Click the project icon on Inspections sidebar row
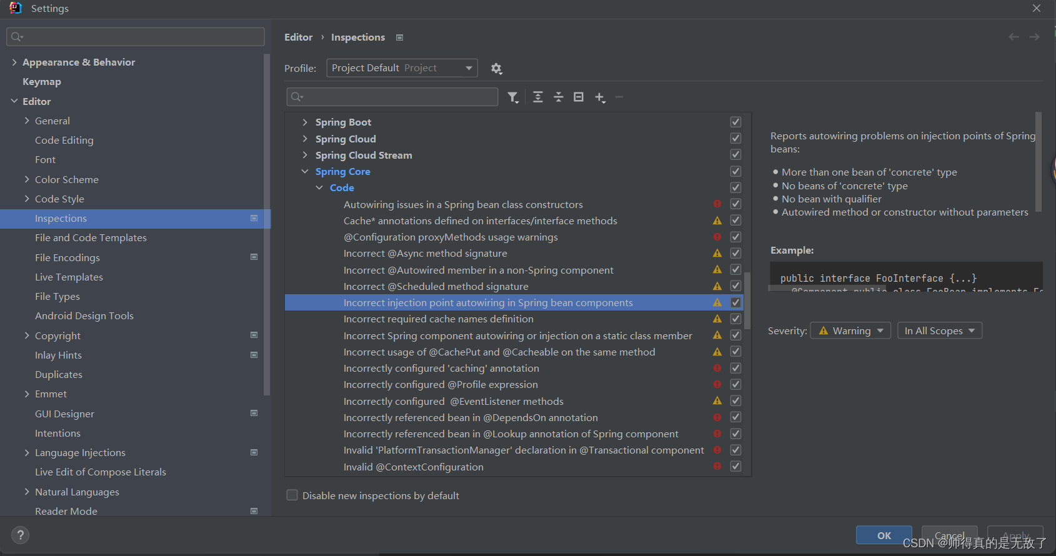This screenshot has width=1056, height=556. 254,218
